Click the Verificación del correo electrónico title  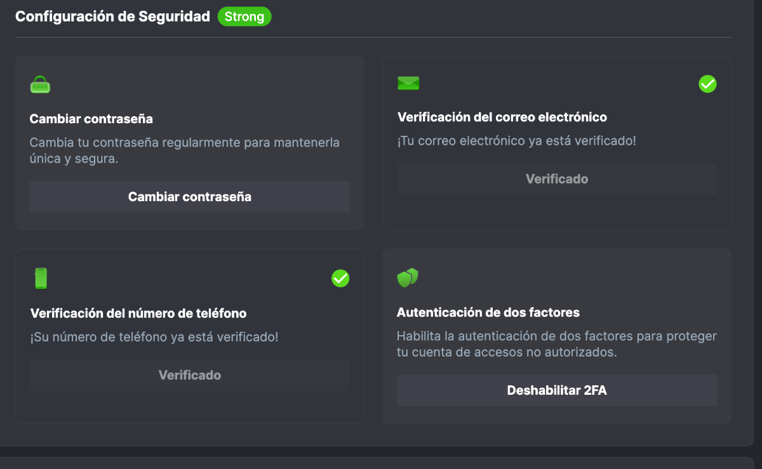coord(502,117)
